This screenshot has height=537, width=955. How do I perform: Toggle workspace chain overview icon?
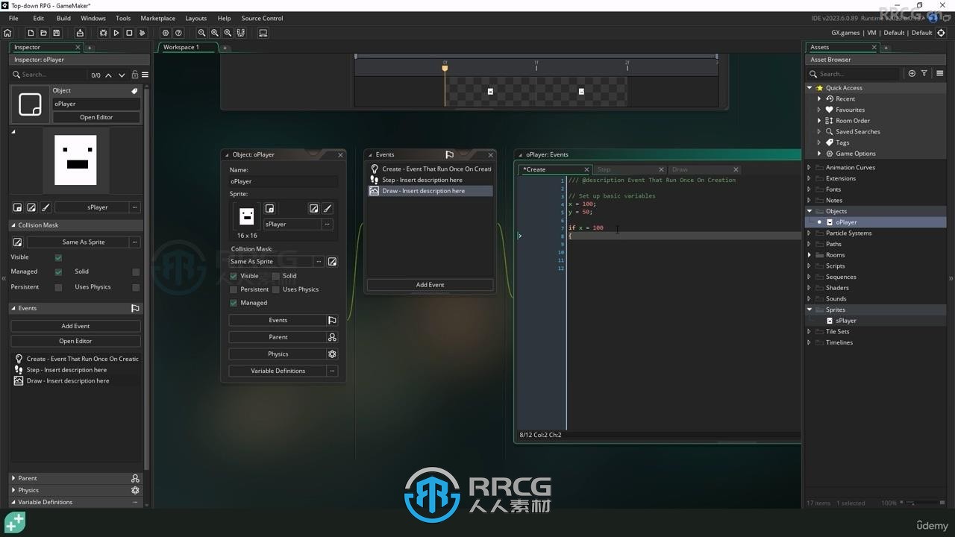coord(240,33)
